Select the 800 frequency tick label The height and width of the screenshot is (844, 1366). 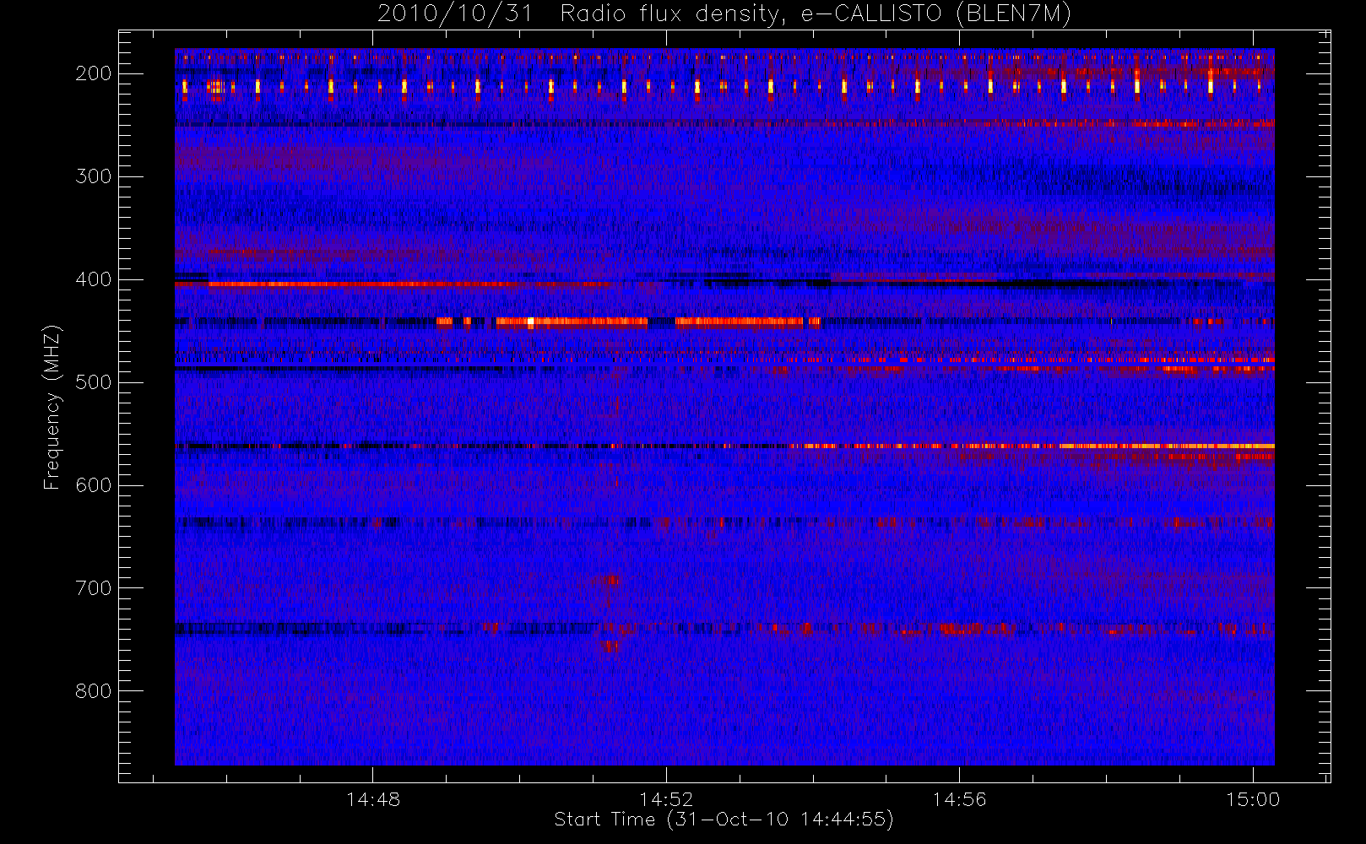pos(94,691)
